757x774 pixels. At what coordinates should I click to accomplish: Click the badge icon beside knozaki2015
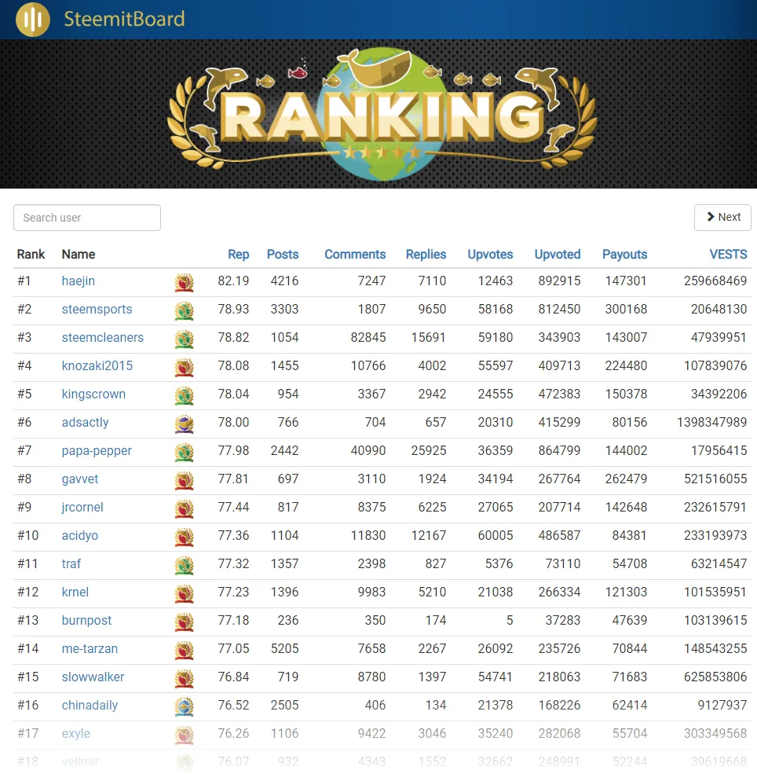185,367
